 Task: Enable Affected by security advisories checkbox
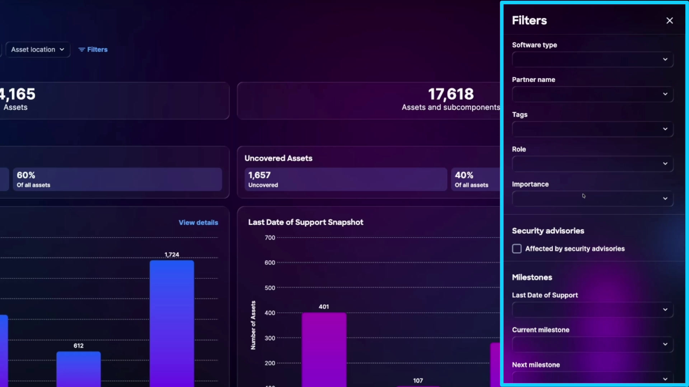[517, 249]
